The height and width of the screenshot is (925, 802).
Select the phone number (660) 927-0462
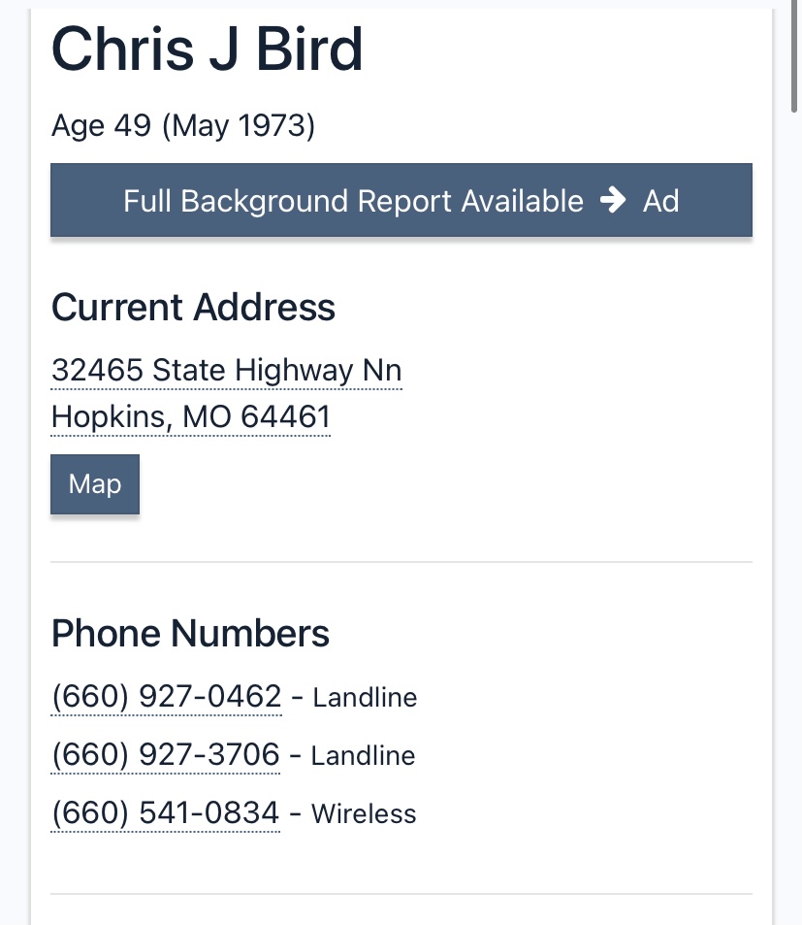click(x=167, y=696)
